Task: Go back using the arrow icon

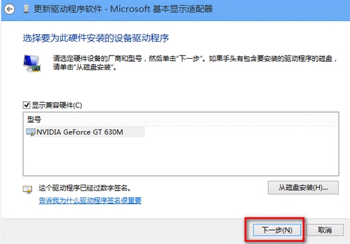Action: 9,9
